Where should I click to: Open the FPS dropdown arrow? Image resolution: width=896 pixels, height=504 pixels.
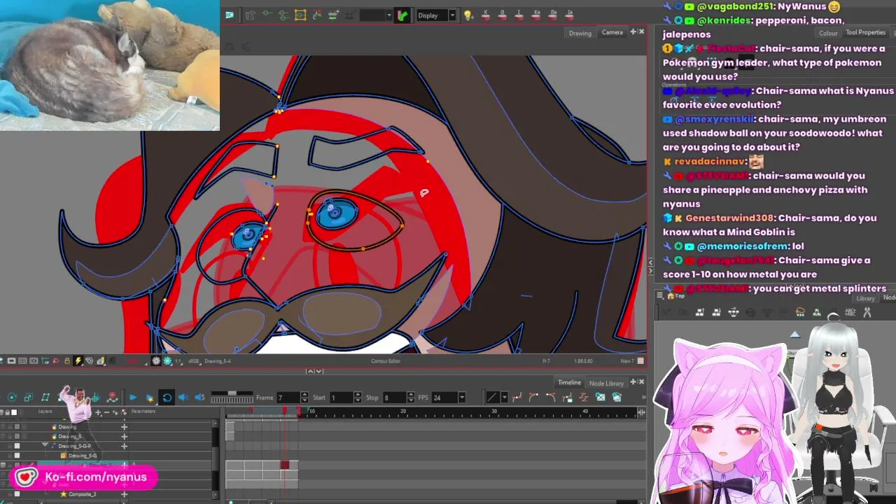pos(462,398)
